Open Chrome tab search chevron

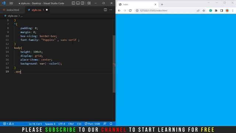pyautogui.click(x=209, y=3)
